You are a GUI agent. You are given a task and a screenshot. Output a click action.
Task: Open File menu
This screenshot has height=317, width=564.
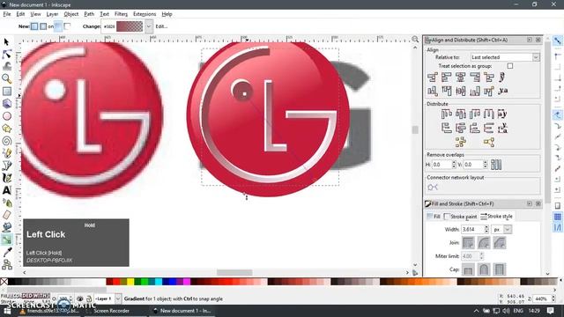[7, 14]
